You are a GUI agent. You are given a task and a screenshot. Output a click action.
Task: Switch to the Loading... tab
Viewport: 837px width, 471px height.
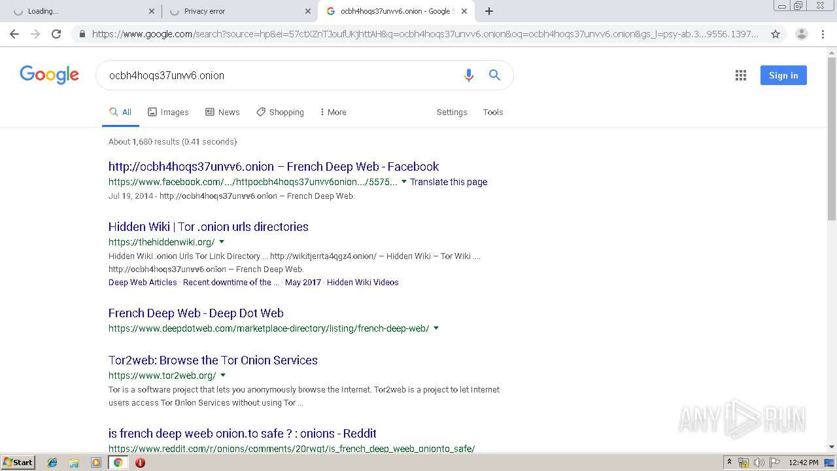pyautogui.click(x=82, y=11)
